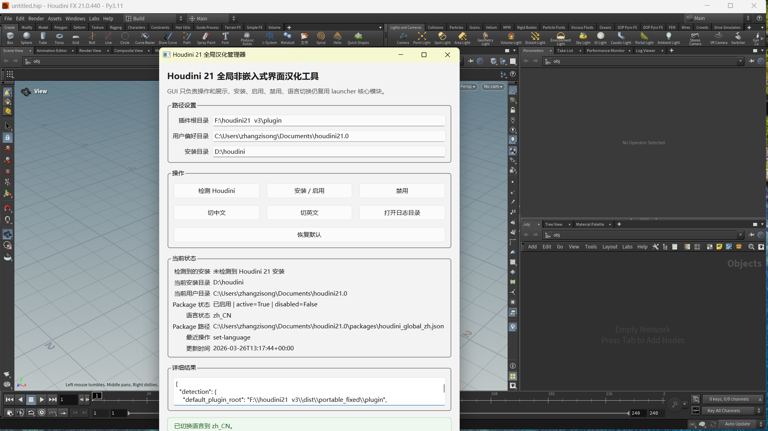Switch to the Tree View tab
768x431 pixels.
coord(554,224)
